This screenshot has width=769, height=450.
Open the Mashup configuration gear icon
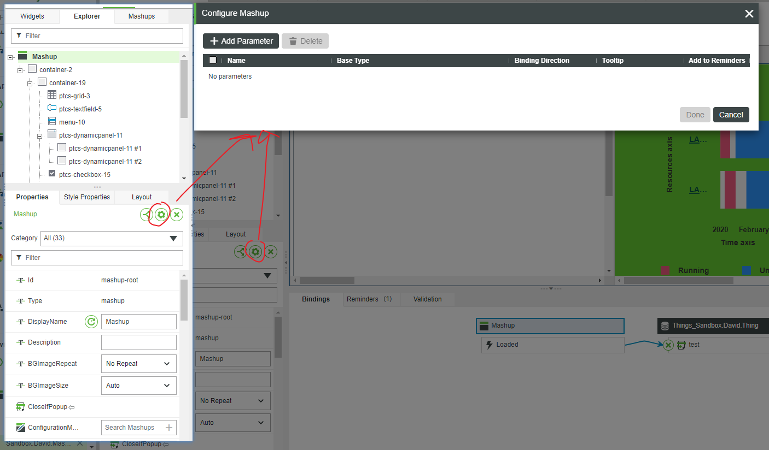[160, 215]
